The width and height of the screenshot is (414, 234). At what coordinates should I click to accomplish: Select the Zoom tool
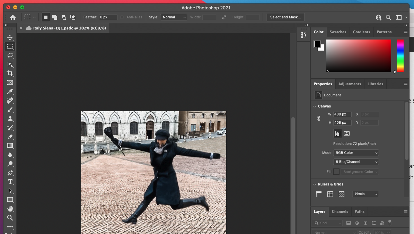[10, 218]
